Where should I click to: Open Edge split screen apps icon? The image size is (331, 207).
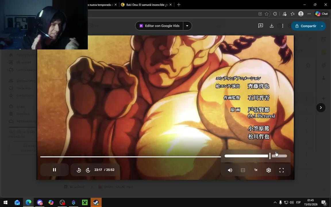[260, 14]
